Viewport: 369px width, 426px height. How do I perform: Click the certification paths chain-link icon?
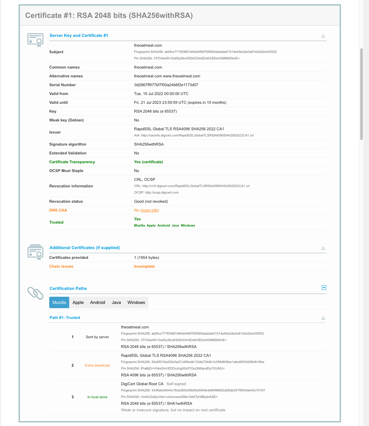35,293
